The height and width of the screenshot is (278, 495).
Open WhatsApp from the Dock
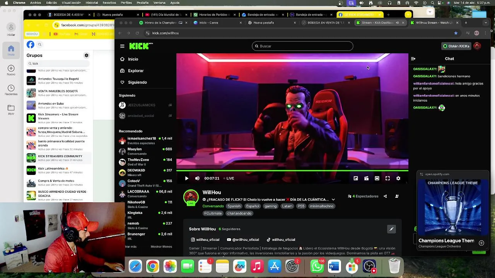tap(317, 266)
